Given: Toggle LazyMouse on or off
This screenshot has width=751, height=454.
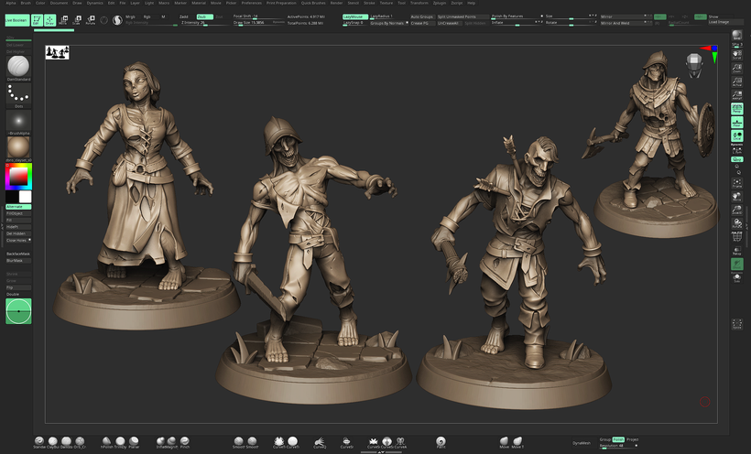Looking at the screenshot, I should coord(354,16).
